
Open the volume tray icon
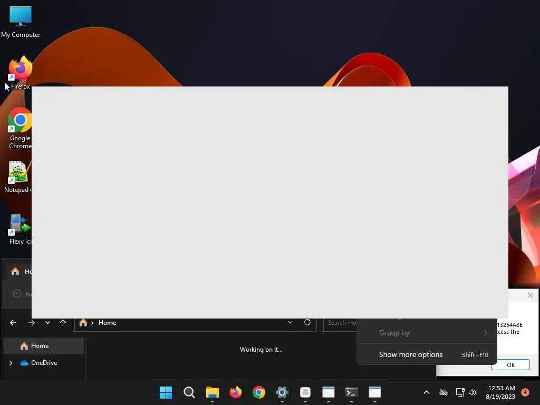coord(472,392)
